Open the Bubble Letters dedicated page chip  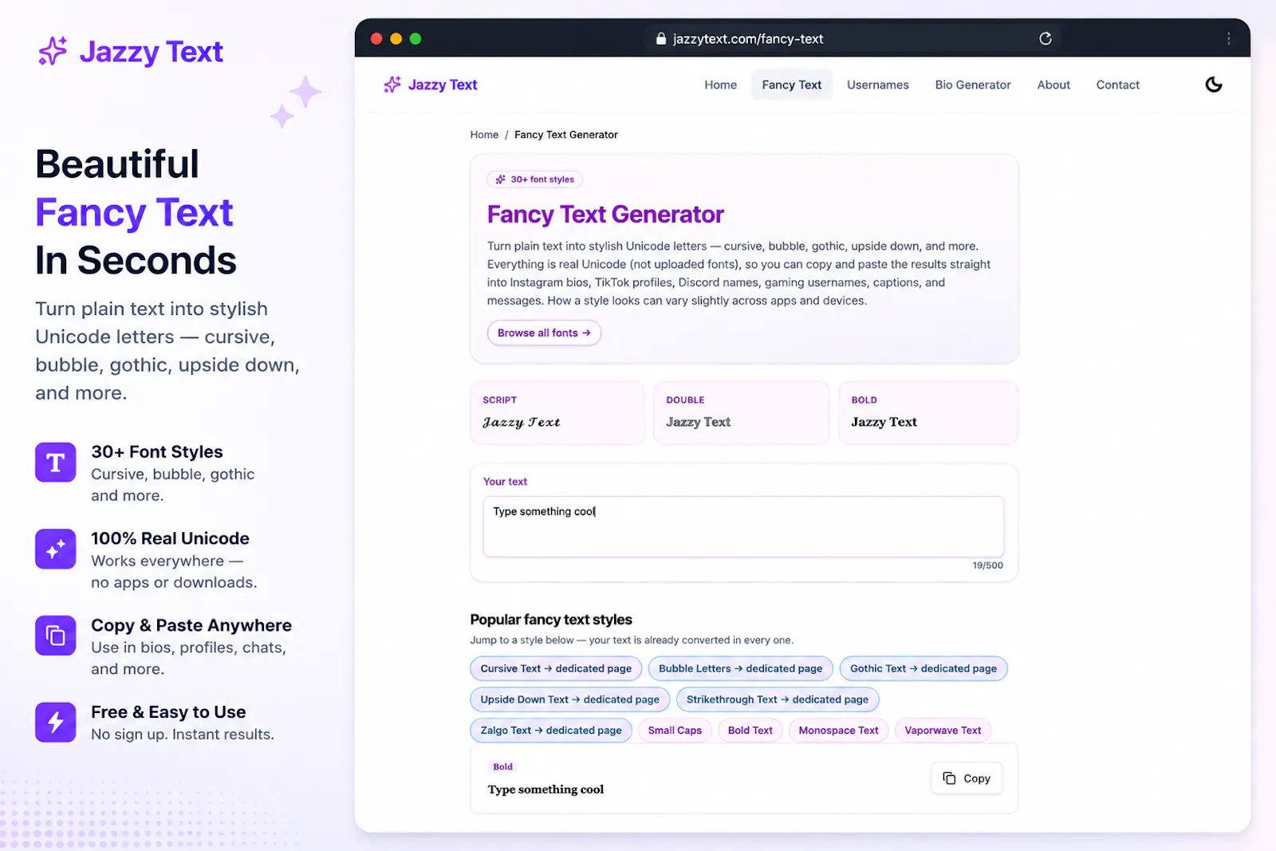[740, 668]
